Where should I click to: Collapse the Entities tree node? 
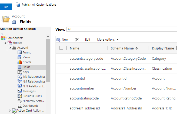click(x=5, y=43)
